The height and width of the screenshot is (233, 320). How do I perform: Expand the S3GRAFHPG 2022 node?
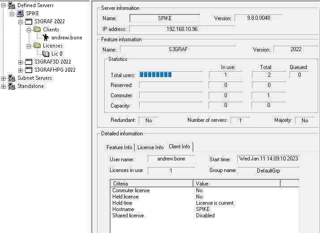coord(21,70)
